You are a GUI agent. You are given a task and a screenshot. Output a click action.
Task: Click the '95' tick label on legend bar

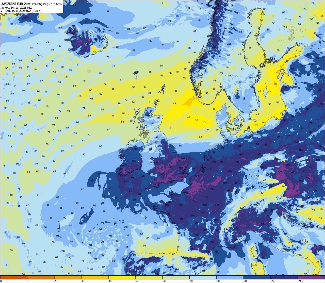pyautogui.click(x=273, y=281)
